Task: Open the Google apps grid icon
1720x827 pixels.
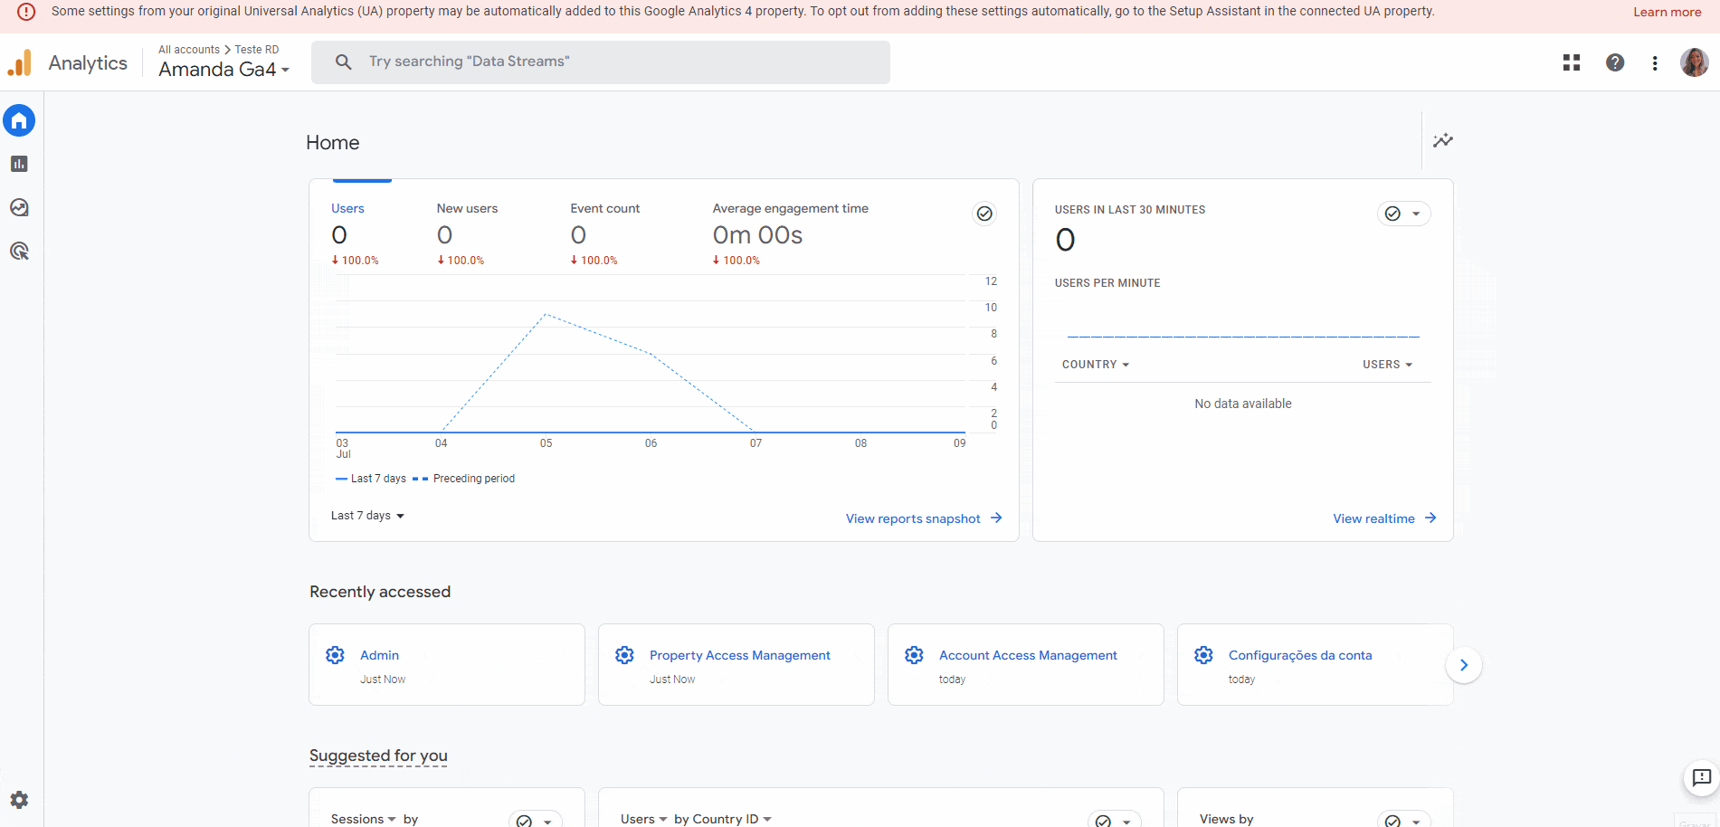Action: tap(1572, 62)
